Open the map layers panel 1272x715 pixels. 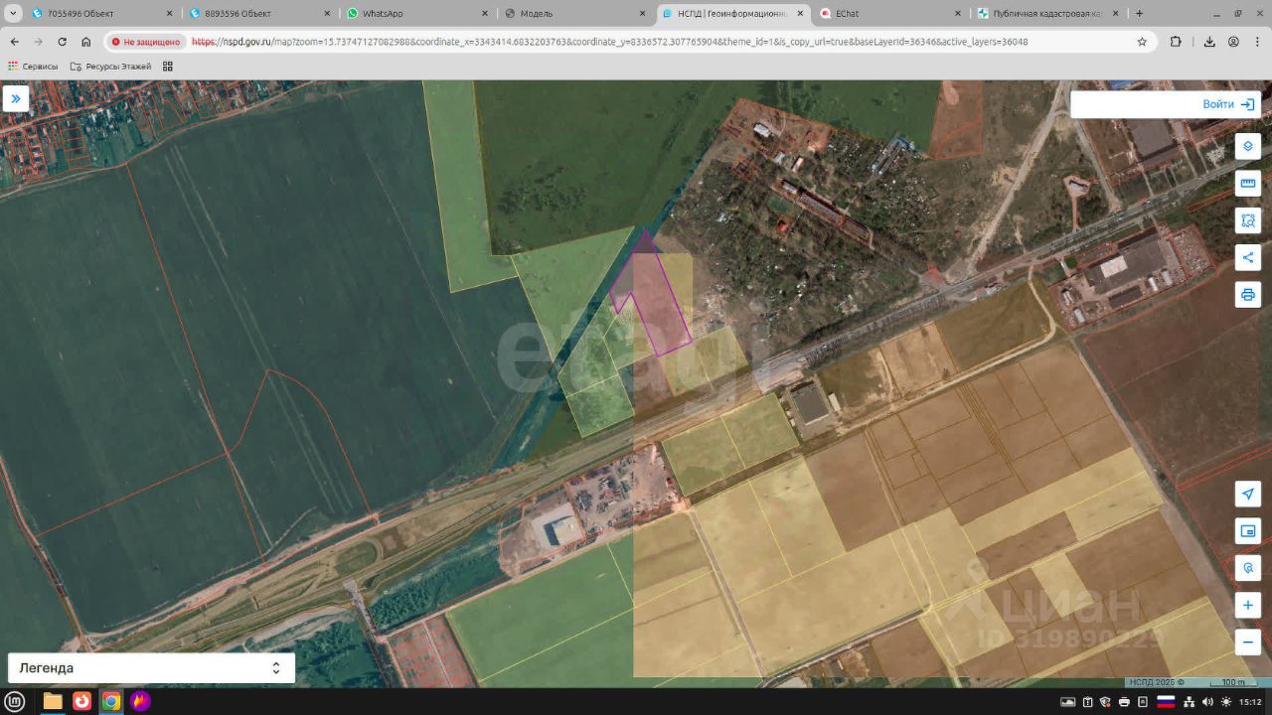(x=1247, y=147)
